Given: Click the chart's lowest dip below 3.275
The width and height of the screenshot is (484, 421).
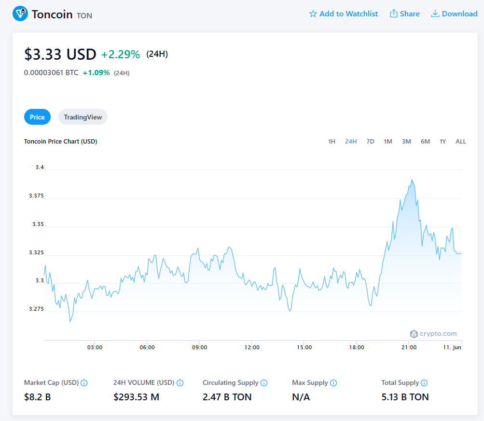Looking at the screenshot, I should click(x=70, y=321).
